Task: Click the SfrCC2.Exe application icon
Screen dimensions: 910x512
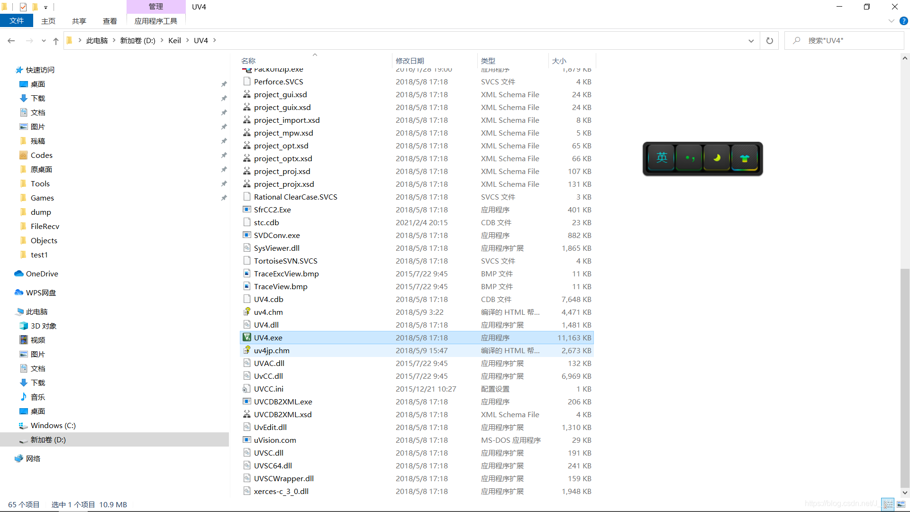Action: (x=246, y=210)
